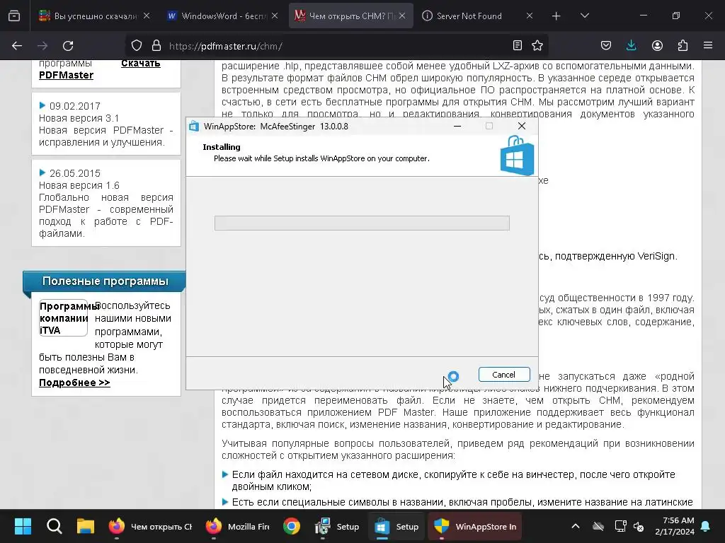Open File Explorer from the taskbar
This screenshot has height=543, width=725.
pos(86,526)
